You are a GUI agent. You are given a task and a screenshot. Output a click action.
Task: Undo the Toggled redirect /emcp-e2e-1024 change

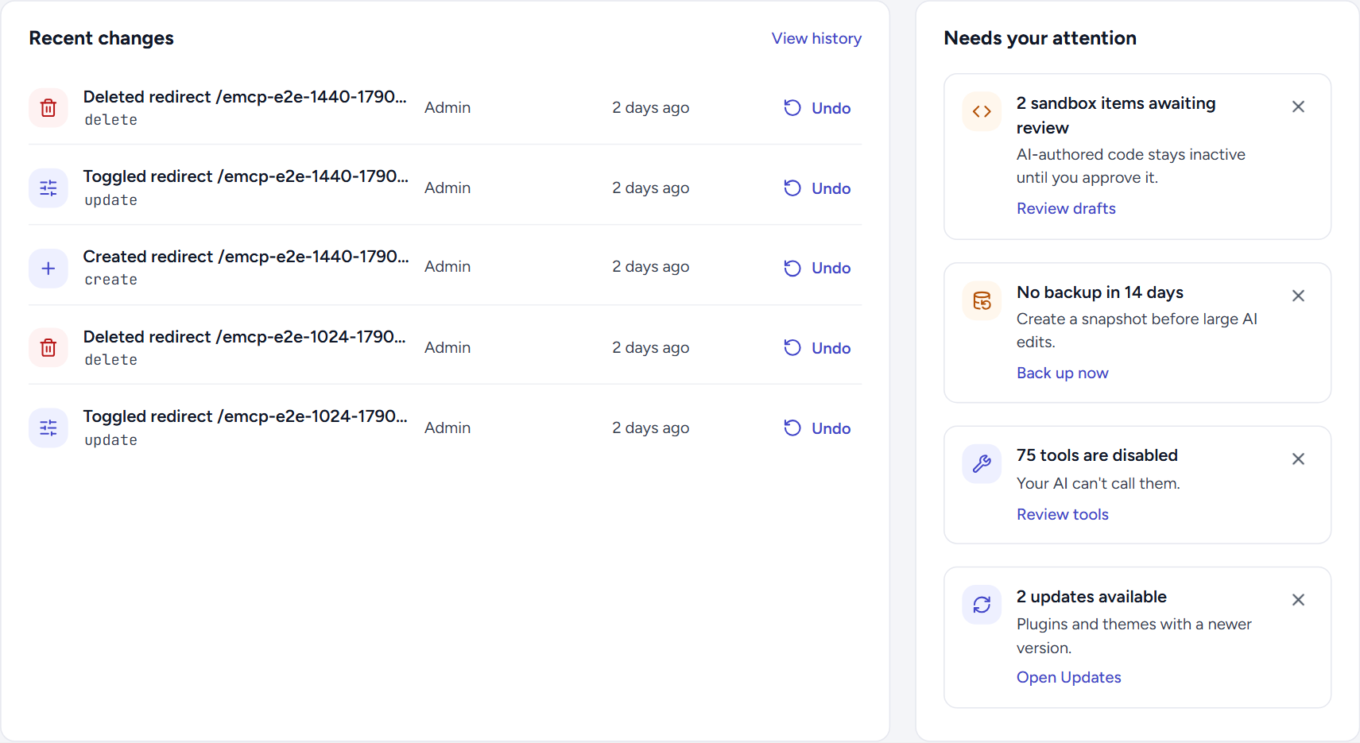click(x=817, y=428)
